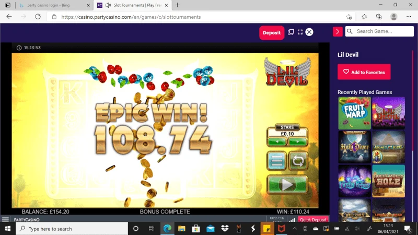418x235 pixels.
Task: Open Microsoft Edge from taskbar
Action: (x=167, y=229)
